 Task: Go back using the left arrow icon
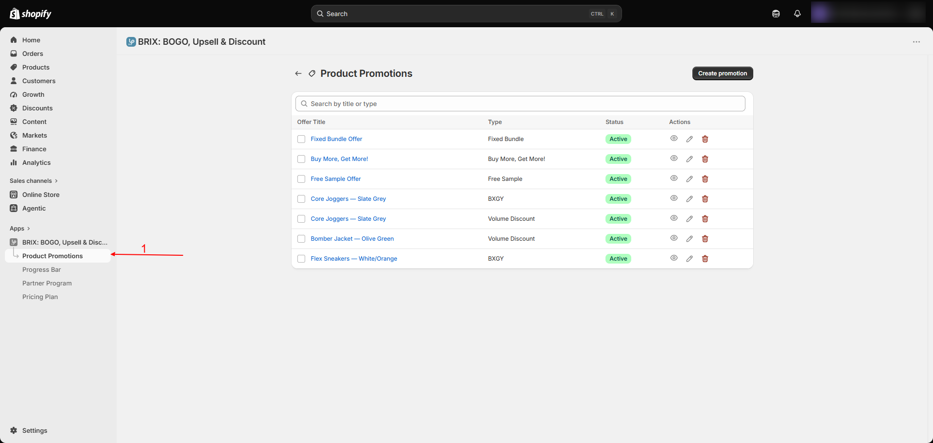point(298,73)
